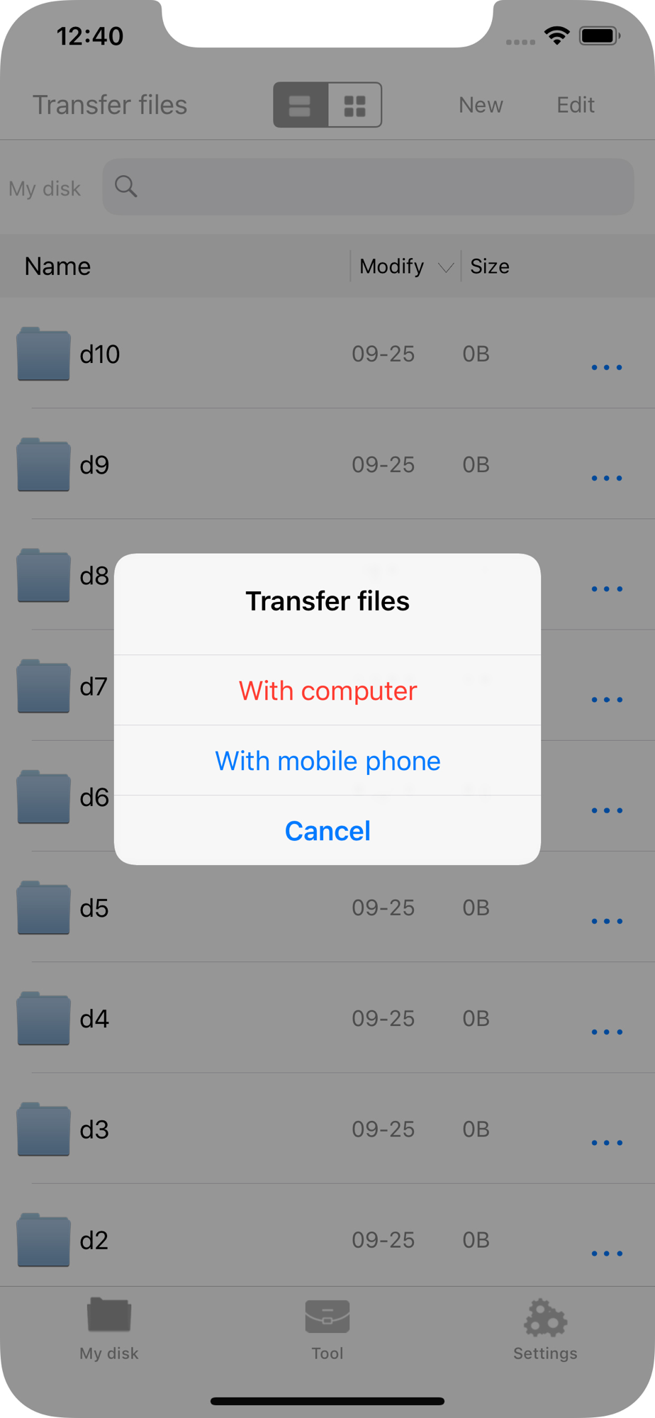Open more options for d3 folder
The width and height of the screenshot is (655, 1418).
607,1142
